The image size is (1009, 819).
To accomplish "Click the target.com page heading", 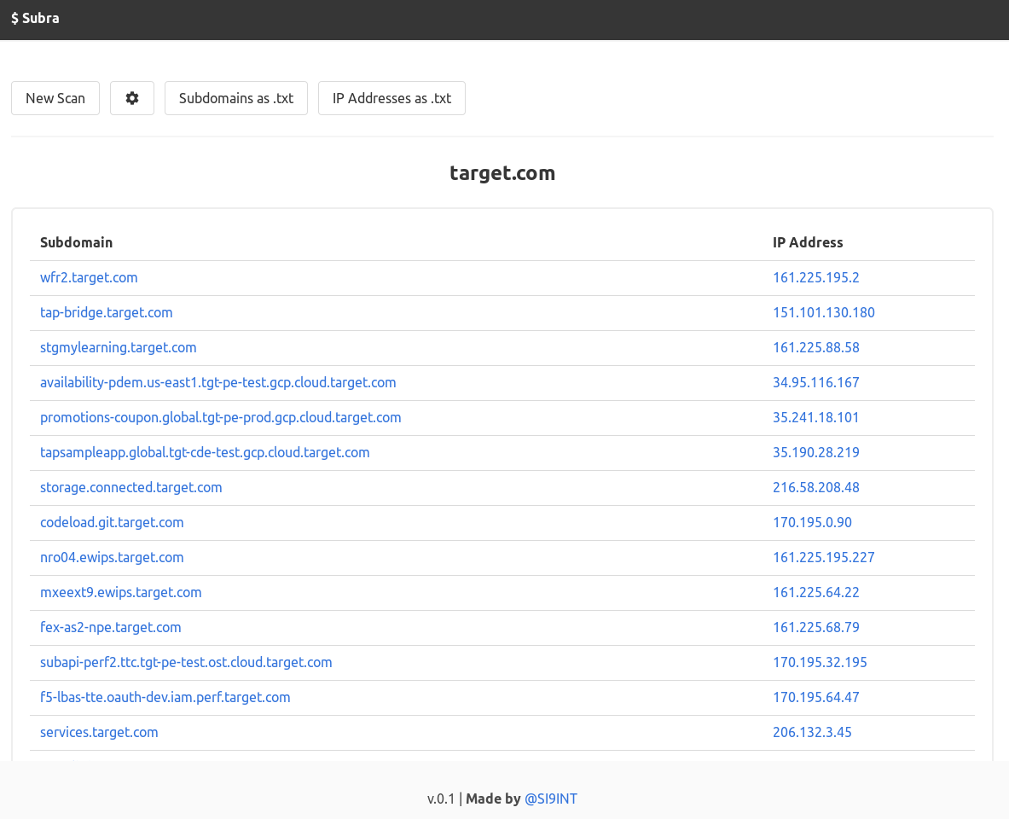I will pos(502,173).
